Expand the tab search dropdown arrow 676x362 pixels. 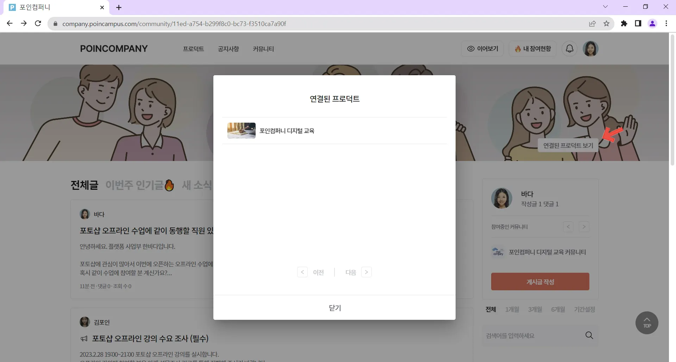click(x=605, y=7)
